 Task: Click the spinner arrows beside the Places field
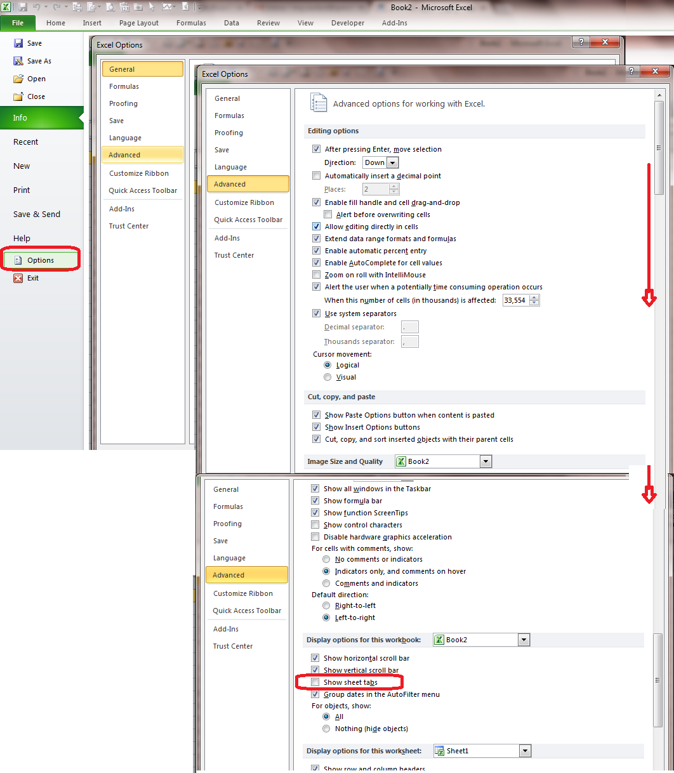[x=394, y=189]
